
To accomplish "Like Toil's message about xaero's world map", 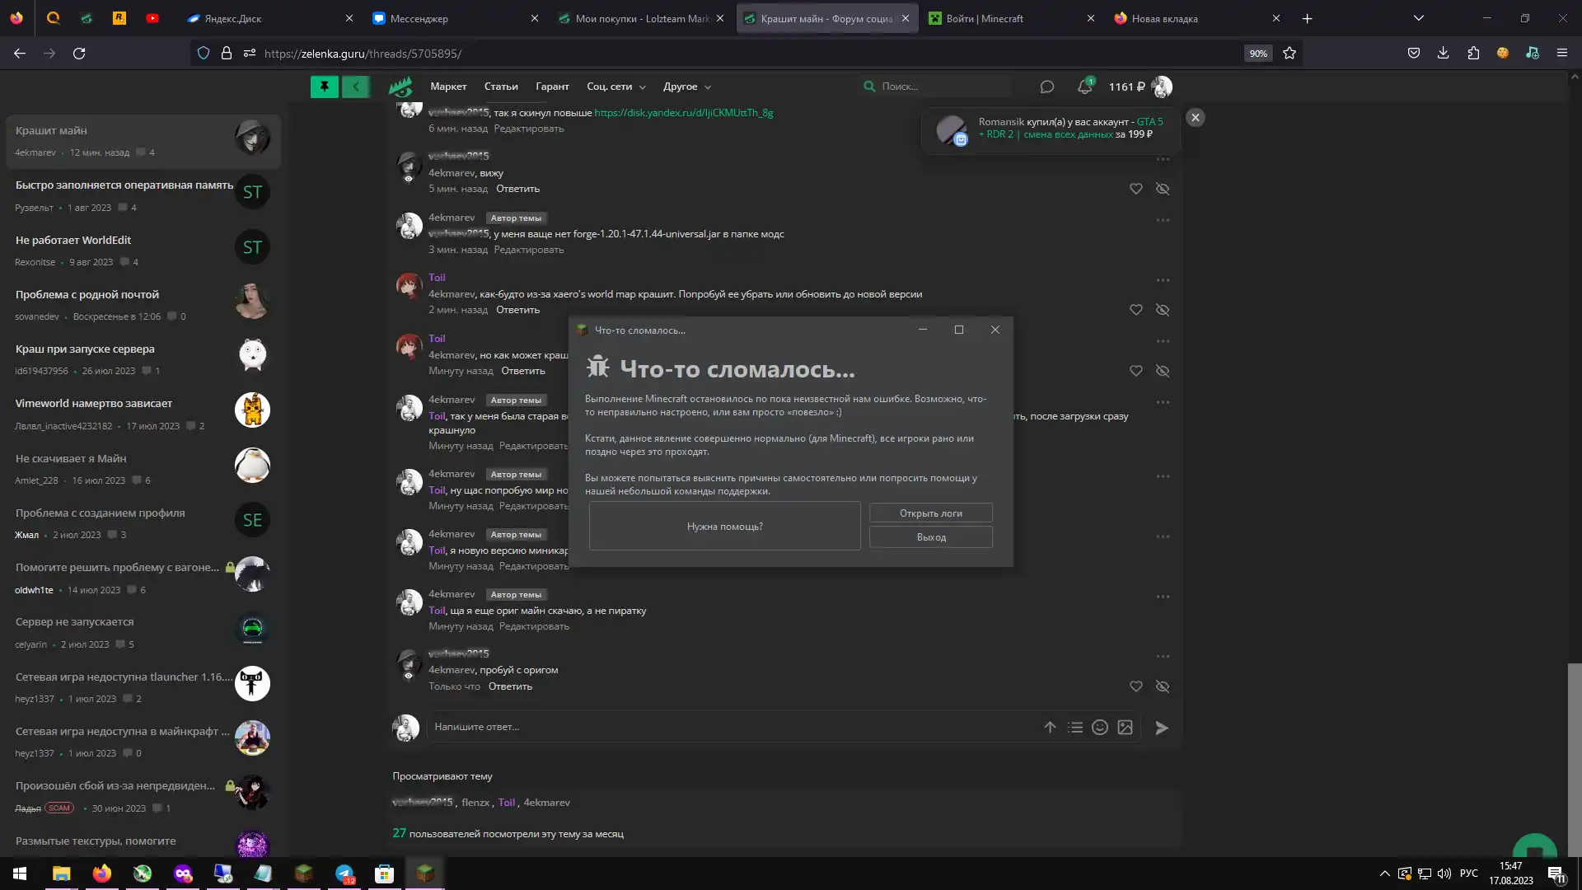I will [1135, 310].
